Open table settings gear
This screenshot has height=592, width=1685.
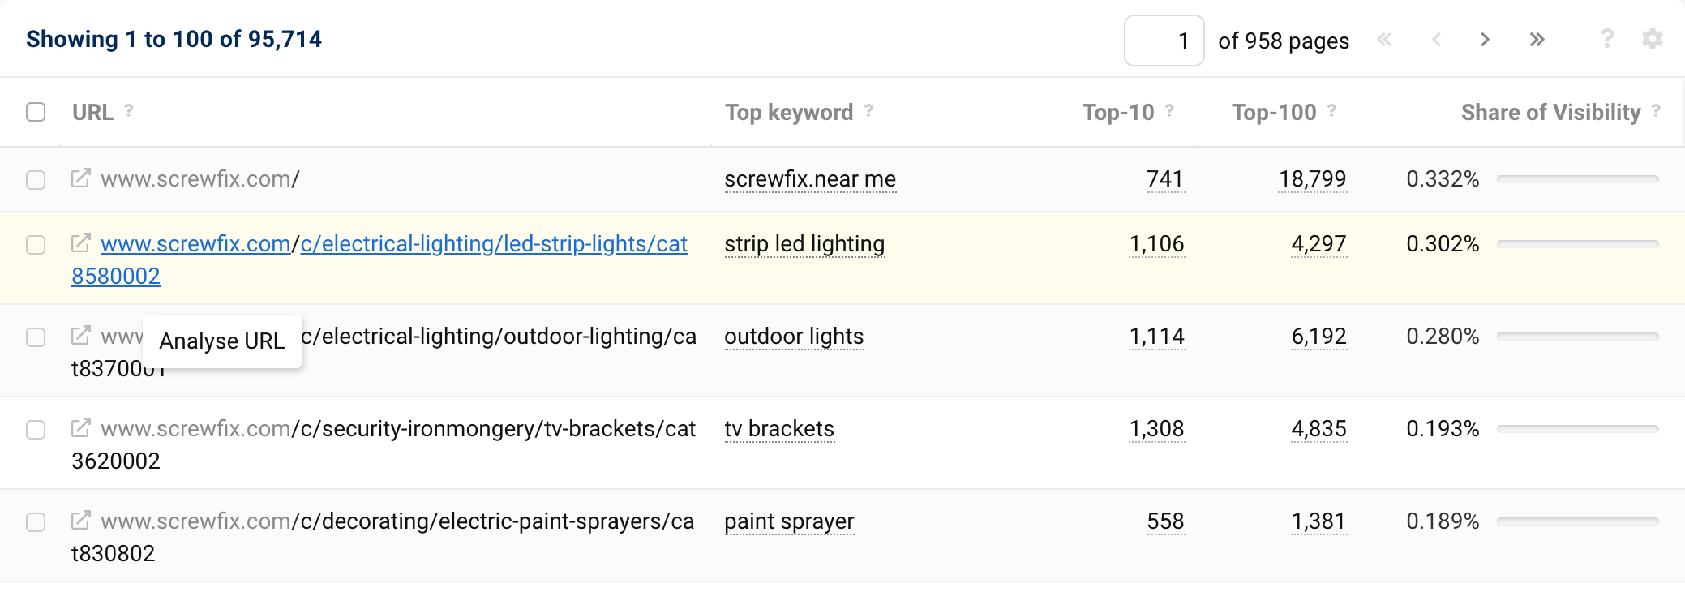[x=1653, y=38]
